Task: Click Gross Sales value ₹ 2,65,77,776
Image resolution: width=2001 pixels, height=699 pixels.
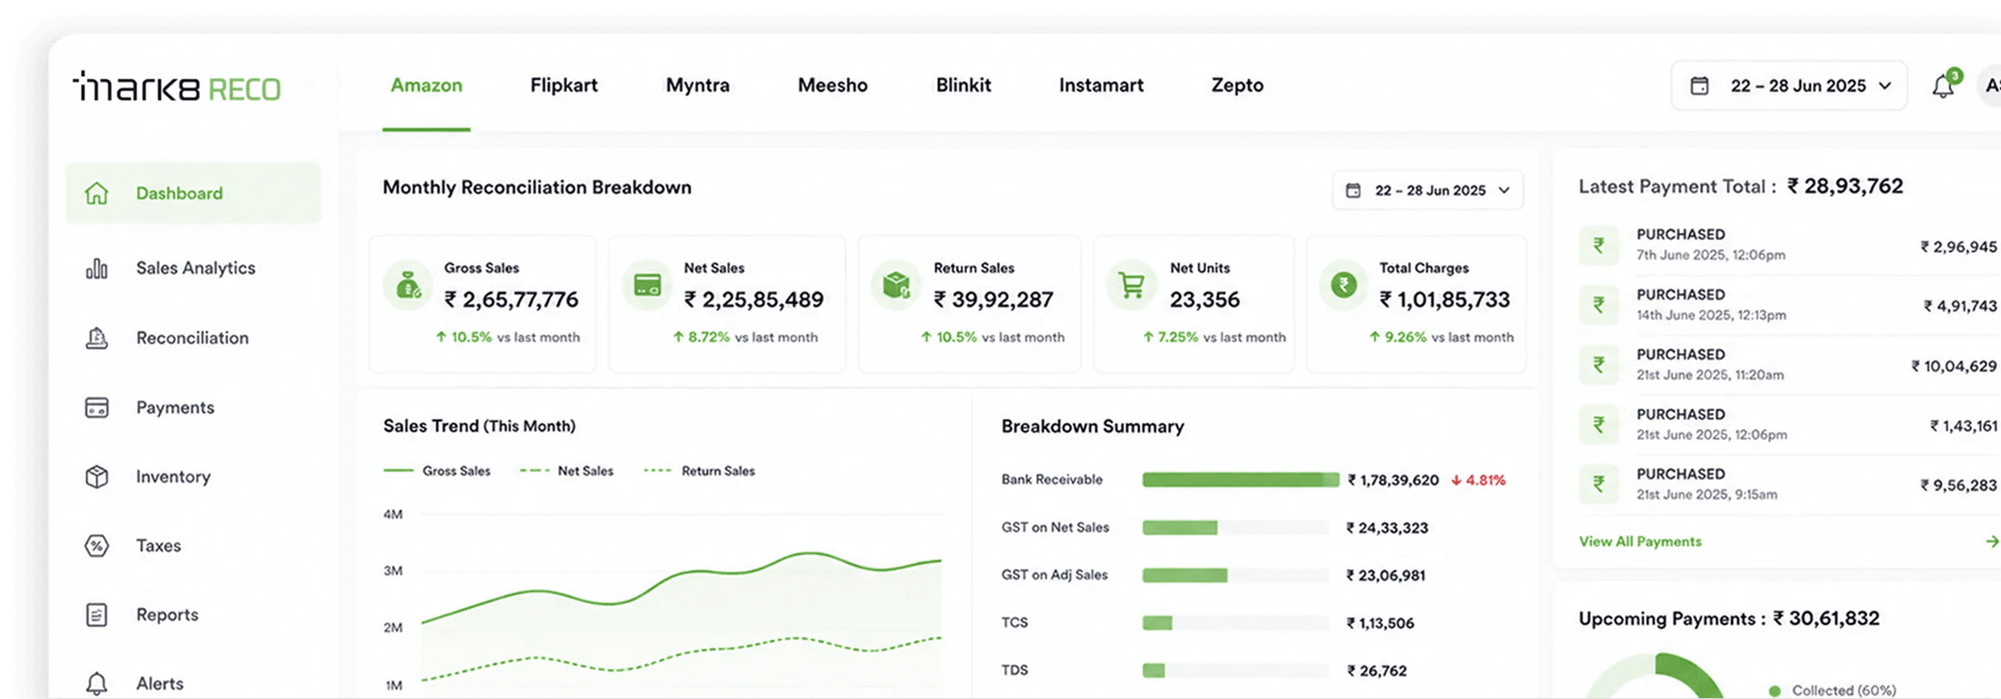Action: [x=512, y=300]
